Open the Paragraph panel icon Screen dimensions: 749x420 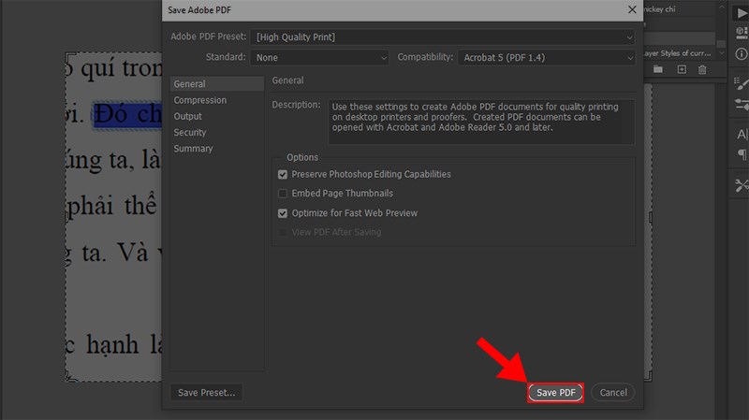click(x=741, y=155)
